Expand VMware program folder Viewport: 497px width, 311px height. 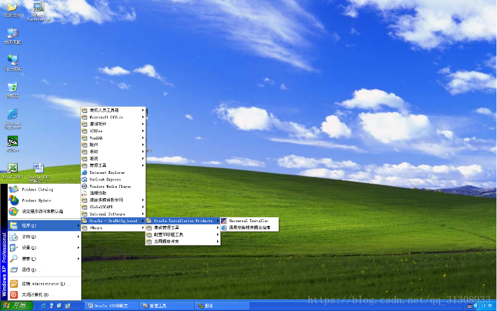tap(113, 228)
